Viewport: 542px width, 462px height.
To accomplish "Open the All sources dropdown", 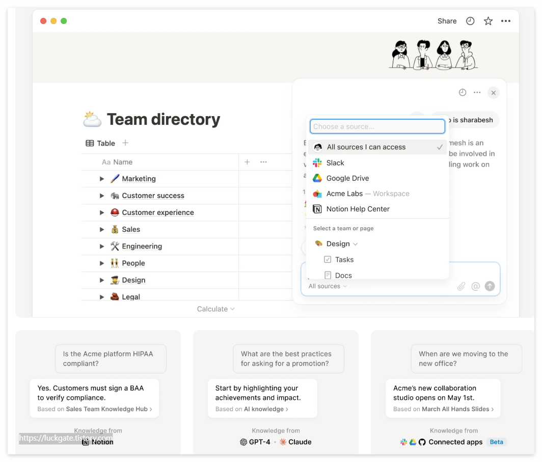I will [x=328, y=286].
